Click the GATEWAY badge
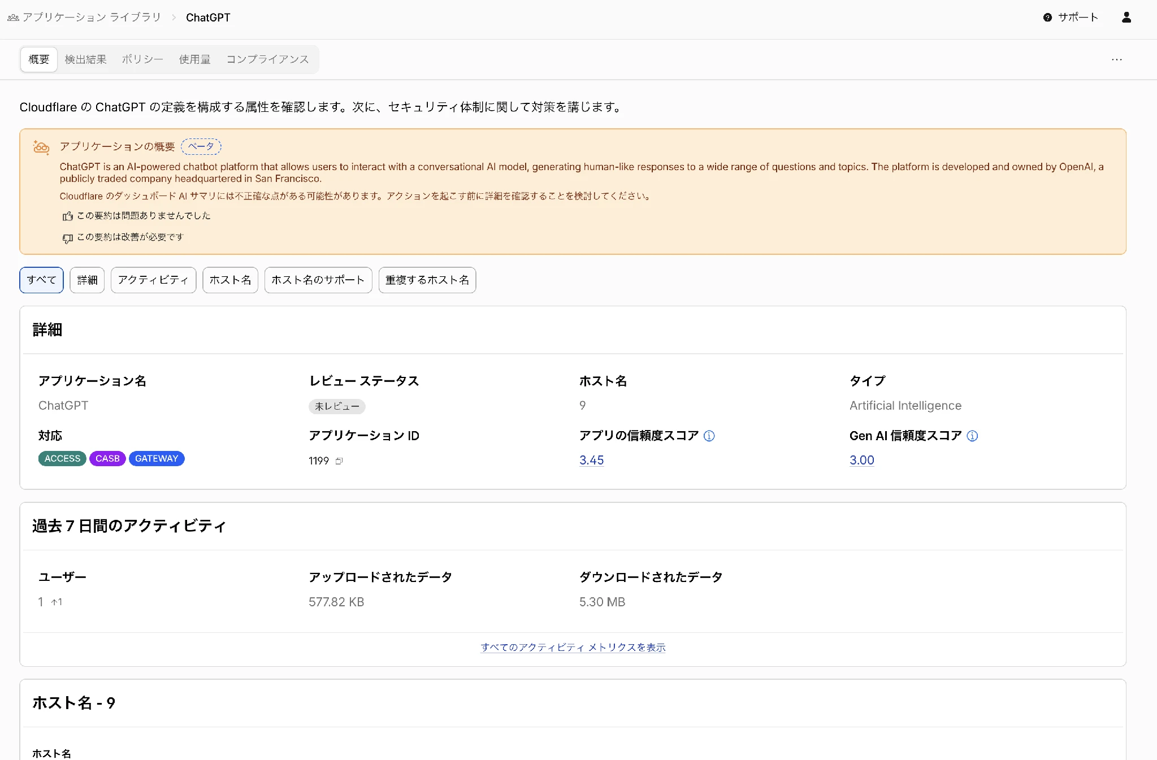The image size is (1157, 760). click(157, 459)
